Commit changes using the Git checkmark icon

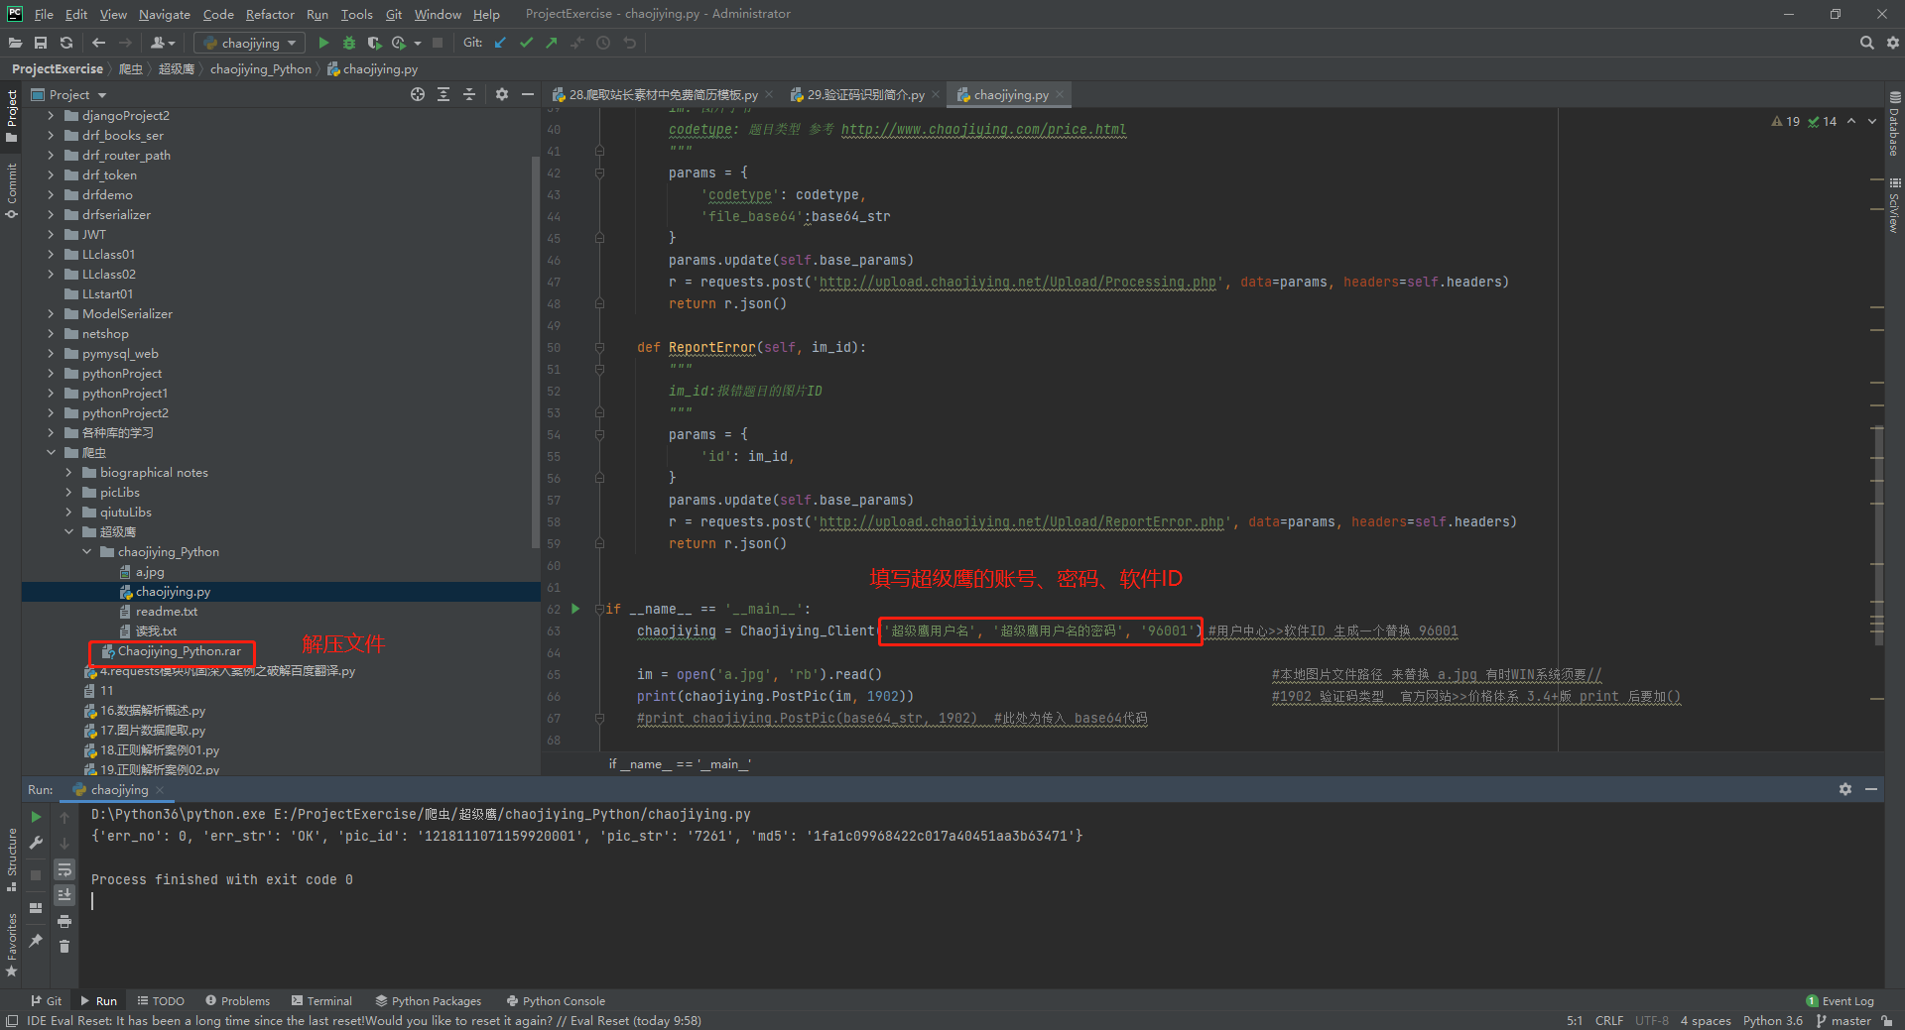[526, 43]
